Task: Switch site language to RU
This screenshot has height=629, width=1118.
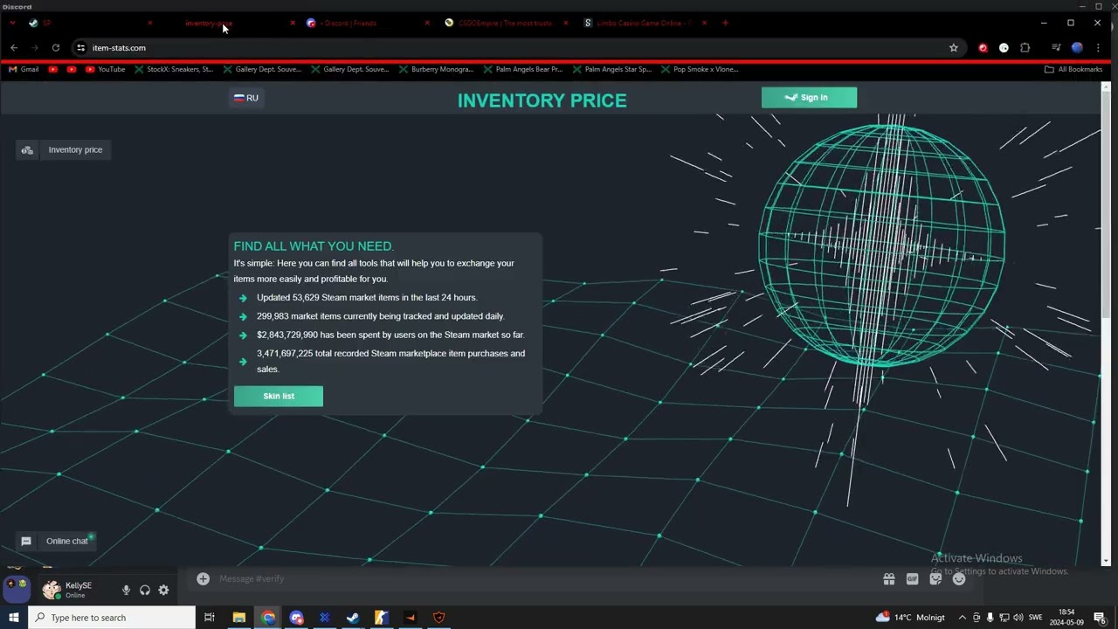Action: (246, 98)
